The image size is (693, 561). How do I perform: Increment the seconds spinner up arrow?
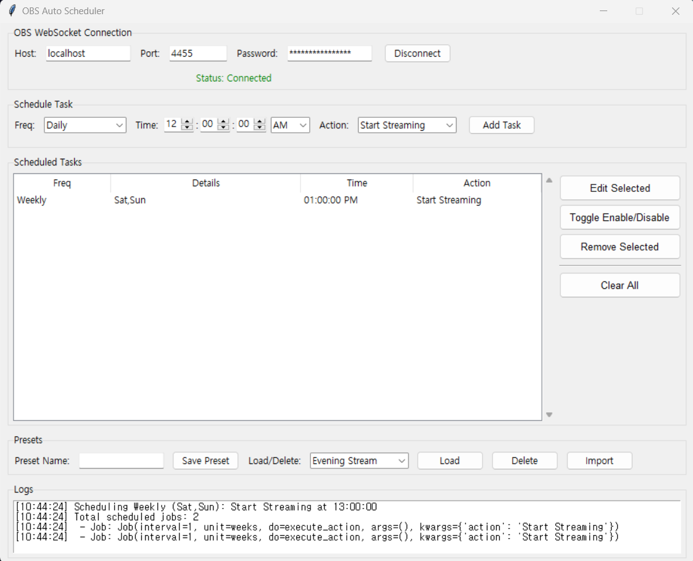pos(258,122)
